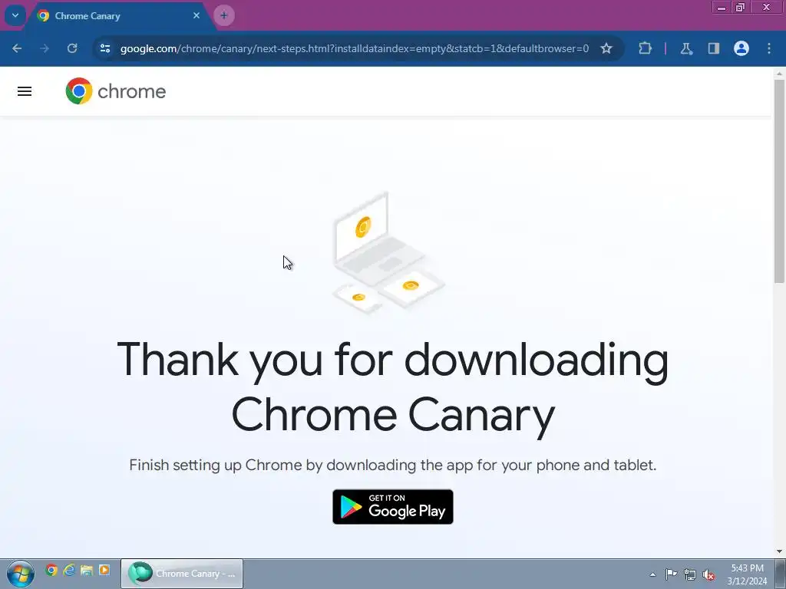Minimize the Chrome Canary window

point(722,8)
